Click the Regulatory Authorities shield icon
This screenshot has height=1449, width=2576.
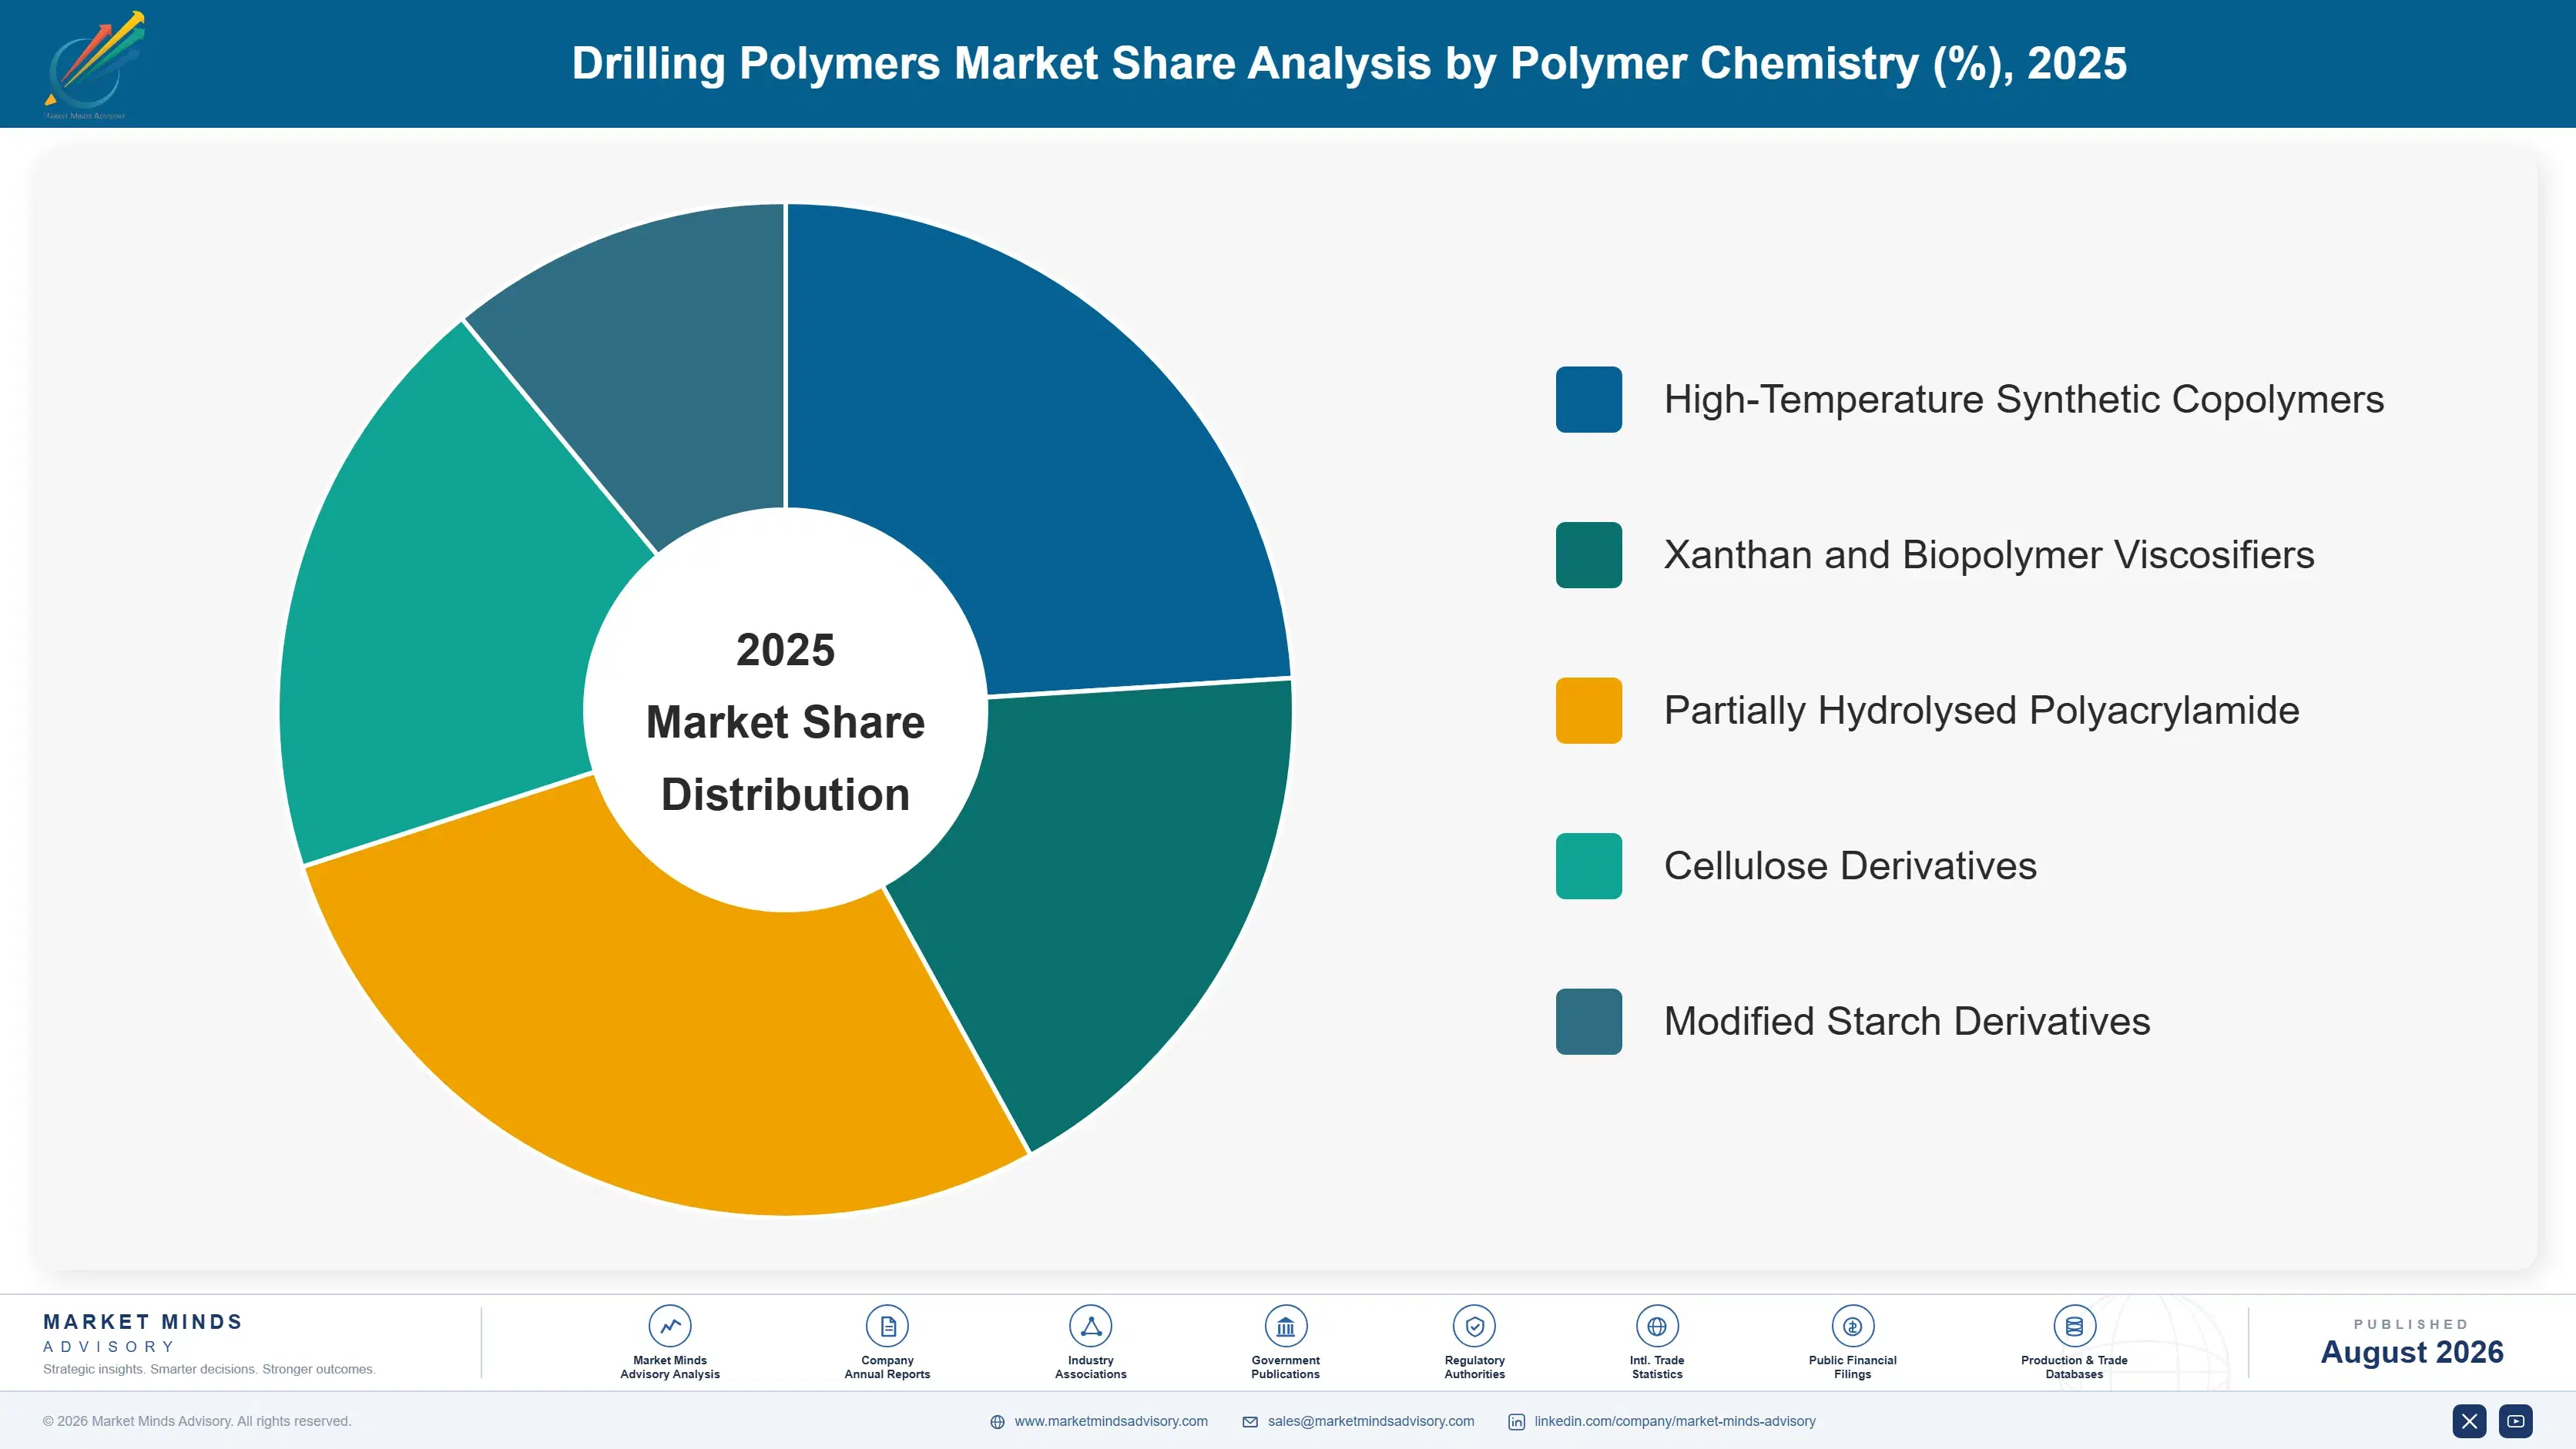click(x=1474, y=1326)
